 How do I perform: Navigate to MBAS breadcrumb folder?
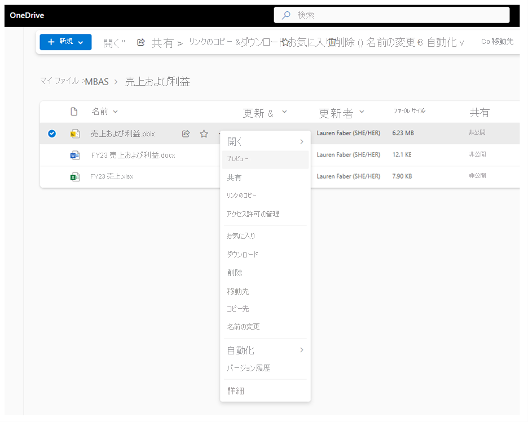(x=96, y=82)
